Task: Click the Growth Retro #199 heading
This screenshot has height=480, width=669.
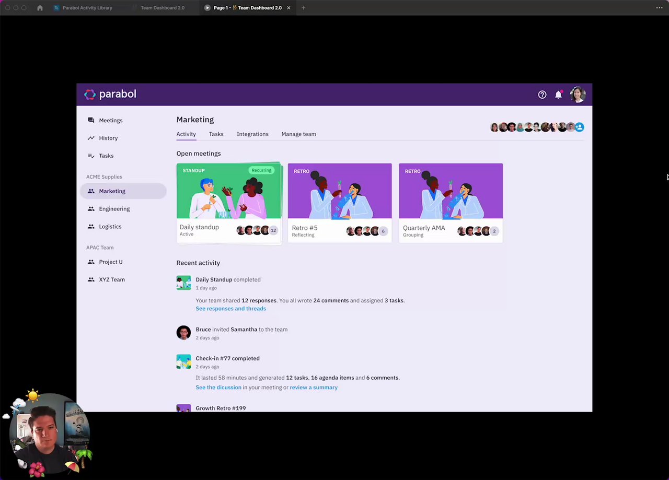Action: coord(221,408)
